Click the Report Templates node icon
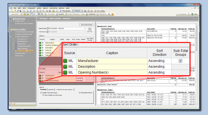The image size is (208, 115). (x=16, y=49)
